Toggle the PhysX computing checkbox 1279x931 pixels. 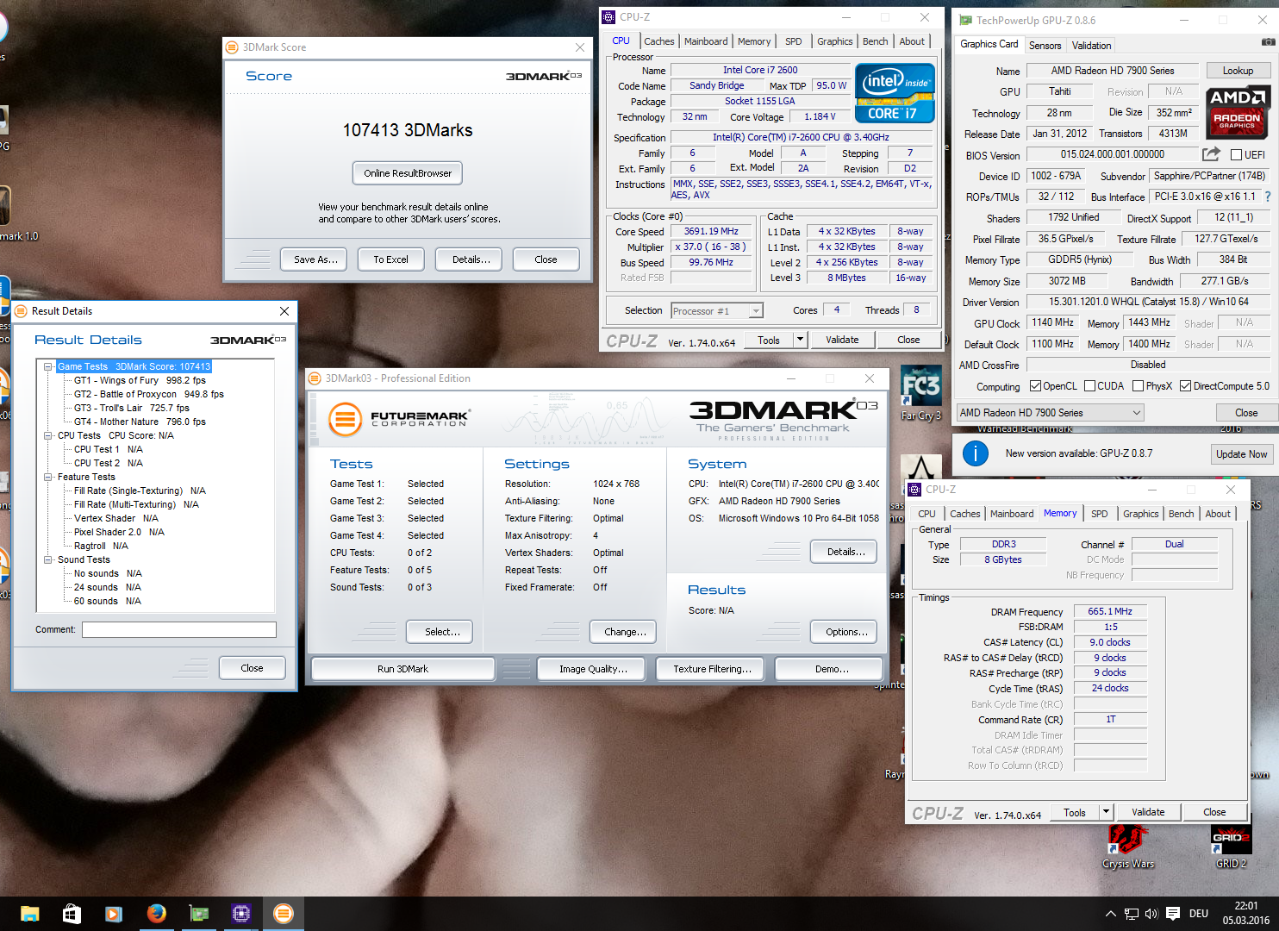tap(1138, 386)
